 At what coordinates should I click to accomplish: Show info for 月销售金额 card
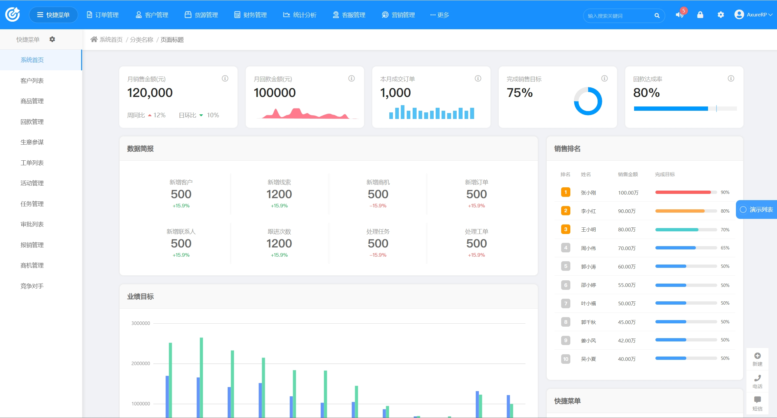tap(225, 78)
